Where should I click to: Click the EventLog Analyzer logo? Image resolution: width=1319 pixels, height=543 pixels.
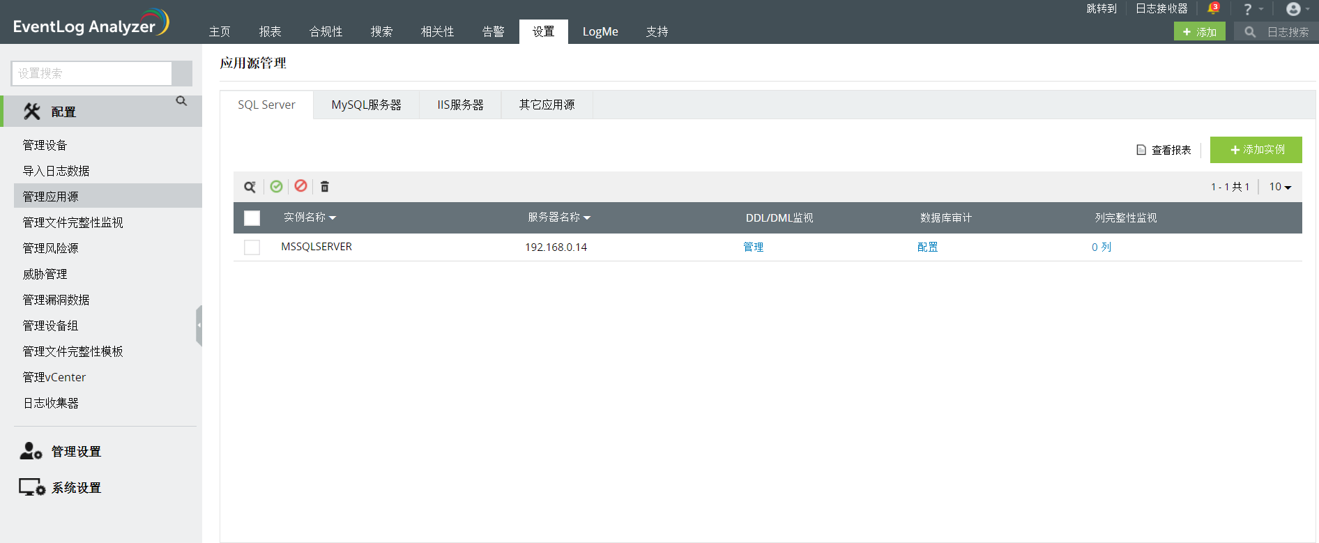click(x=91, y=23)
